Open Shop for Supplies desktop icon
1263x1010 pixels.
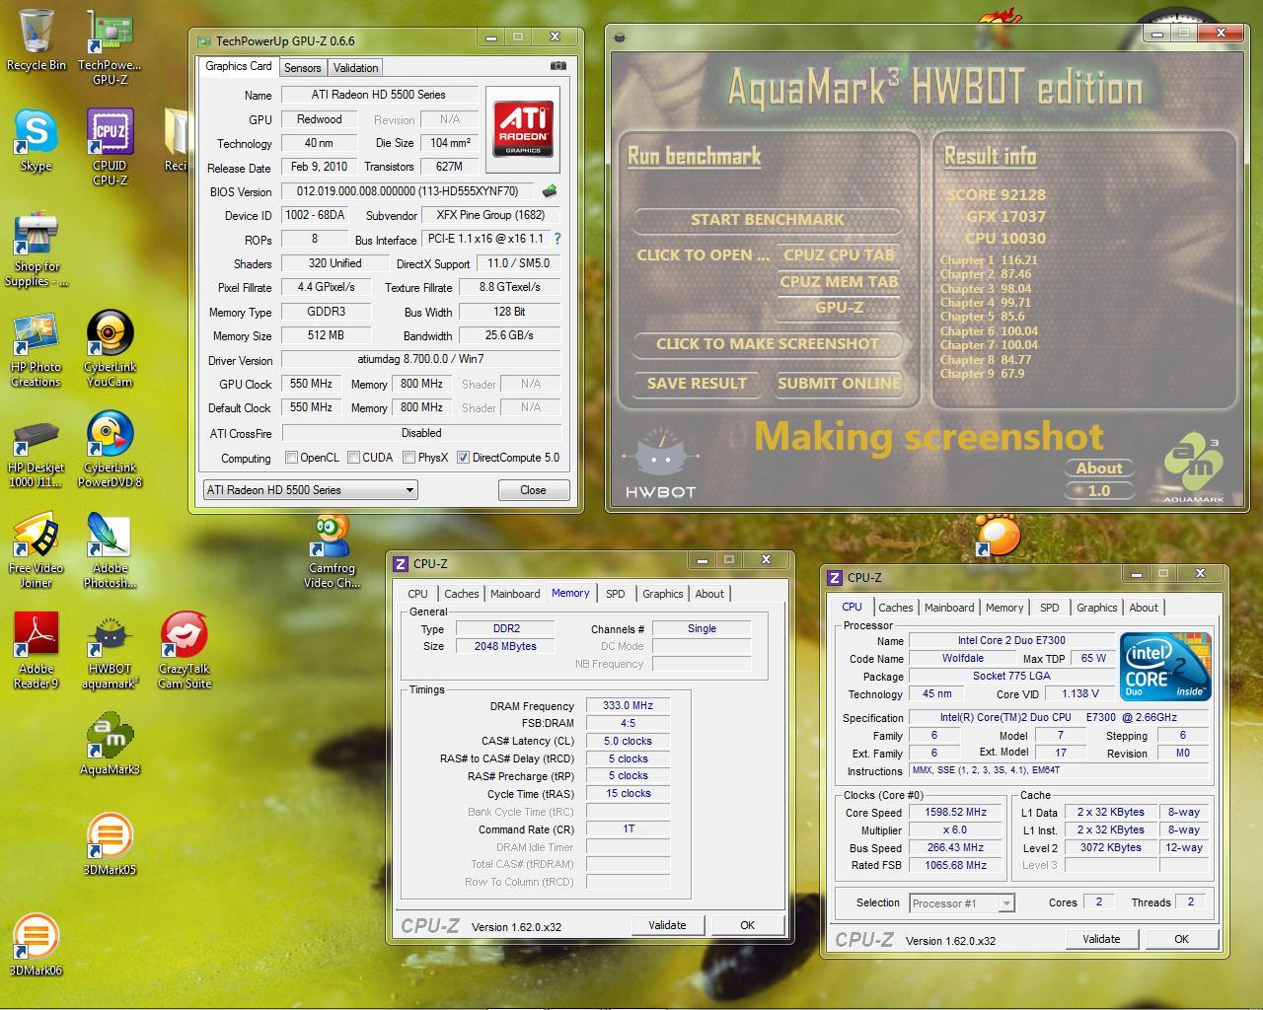(36, 249)
